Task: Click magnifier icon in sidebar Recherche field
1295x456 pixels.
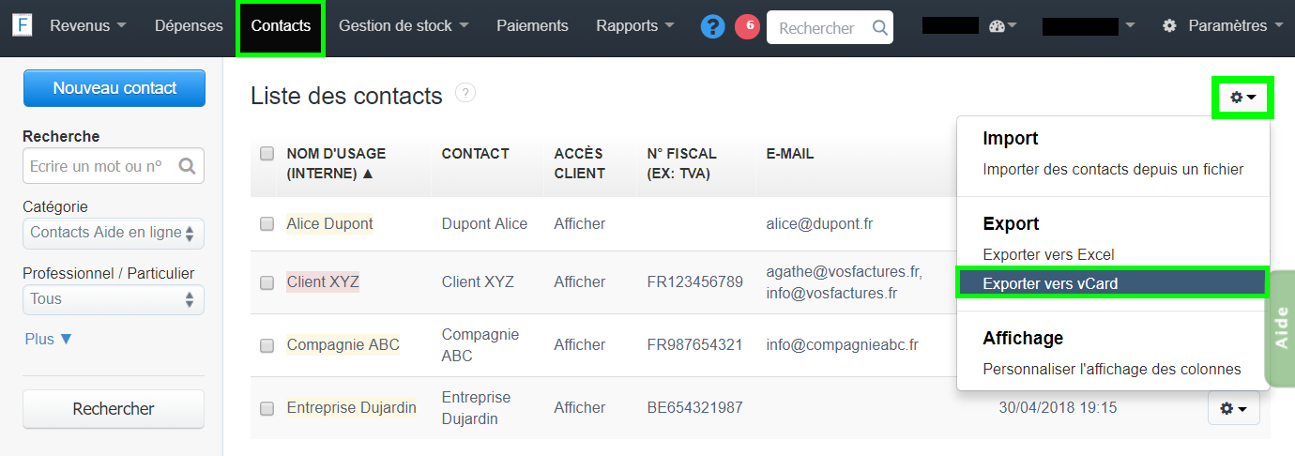Action: tap(187, 166)
